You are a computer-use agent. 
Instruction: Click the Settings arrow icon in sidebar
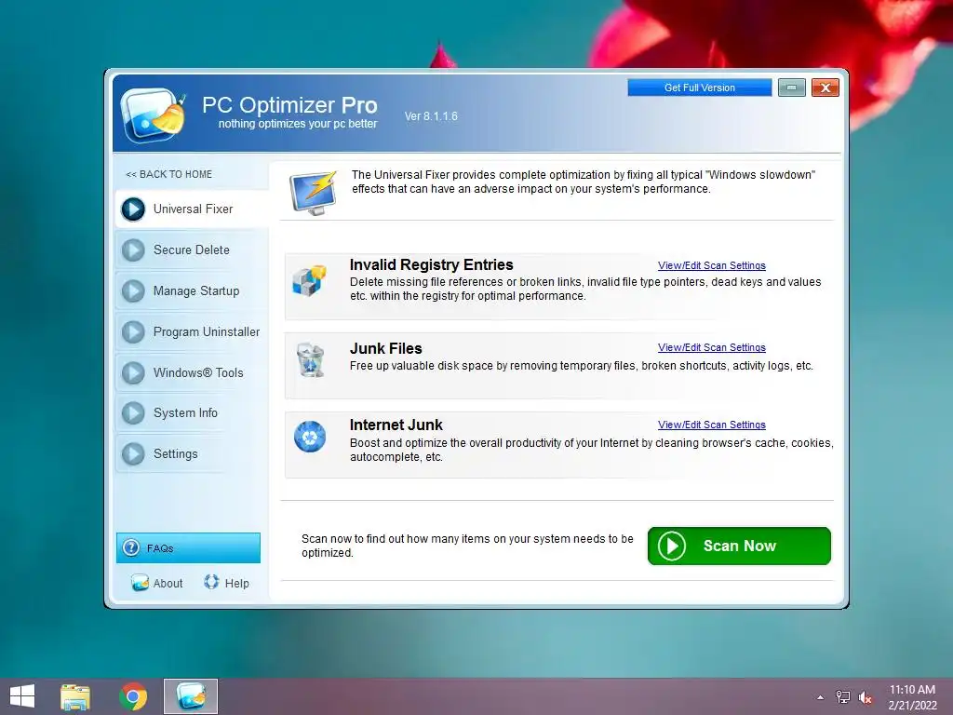coord(133,453)
